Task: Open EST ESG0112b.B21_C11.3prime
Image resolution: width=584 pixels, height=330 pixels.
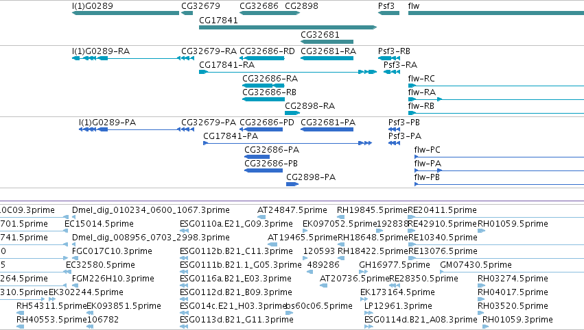Action: [x=236, y=251]
